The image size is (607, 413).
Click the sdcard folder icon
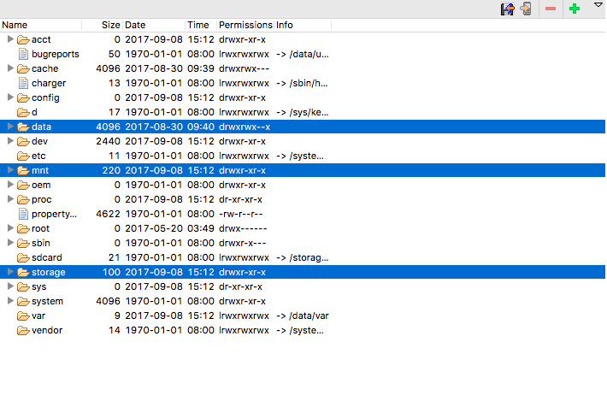point(23,257)
